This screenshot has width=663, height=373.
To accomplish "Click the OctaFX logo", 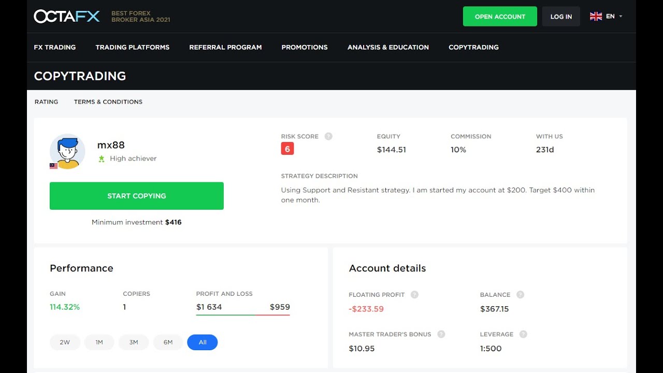I will 67,17.
